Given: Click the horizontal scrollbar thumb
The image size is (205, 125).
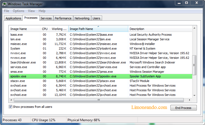Looking at the screenshot, I should tap(99, 100).
